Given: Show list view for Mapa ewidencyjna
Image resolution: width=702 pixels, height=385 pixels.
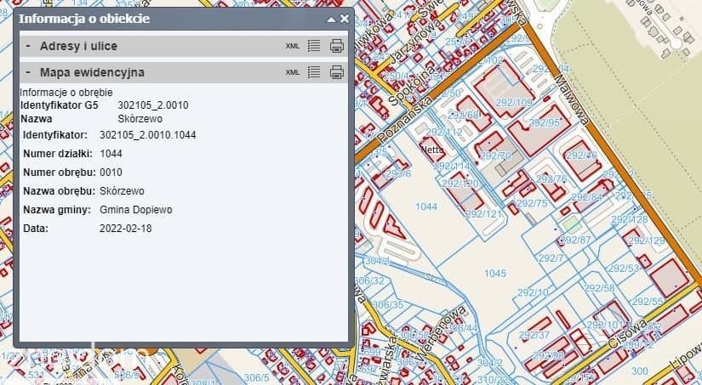Looking at the screenshot, I should [314, 72].
